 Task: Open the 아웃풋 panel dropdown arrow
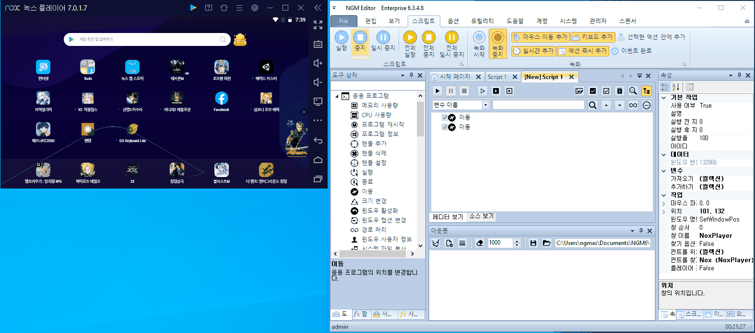click(x=632, y=231)
